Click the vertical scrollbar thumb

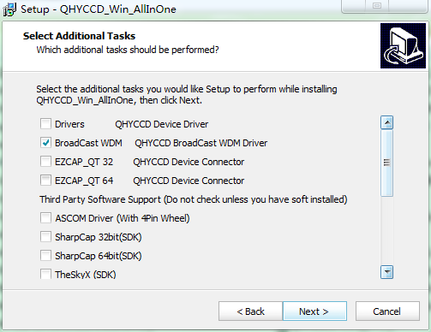[386, 163]
